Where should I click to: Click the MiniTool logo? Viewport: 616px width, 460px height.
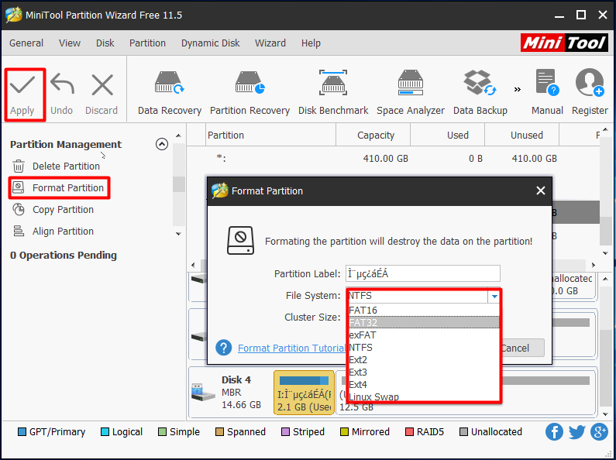tap(564, 43)
